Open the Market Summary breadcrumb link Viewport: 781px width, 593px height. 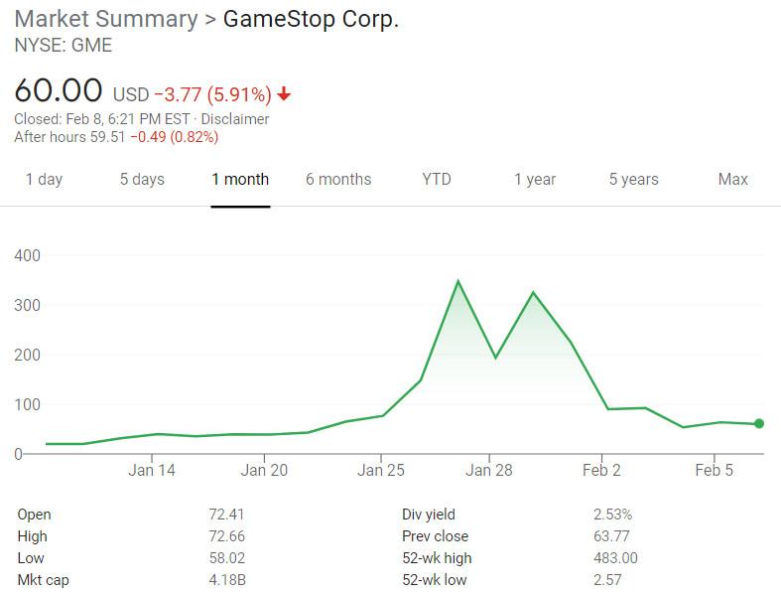pyautogui.click(x=106, y=19)
